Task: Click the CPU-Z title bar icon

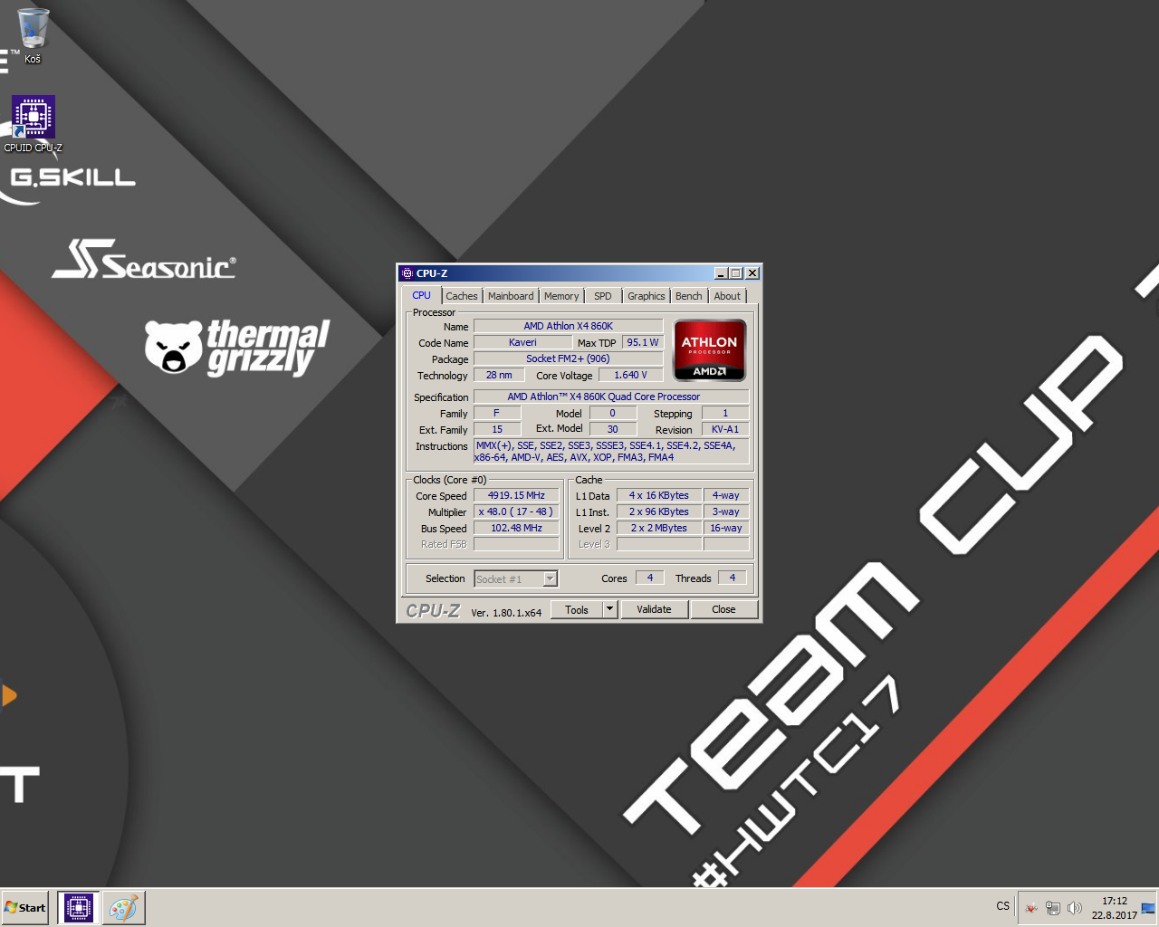Action: click(x=407, y=273)
